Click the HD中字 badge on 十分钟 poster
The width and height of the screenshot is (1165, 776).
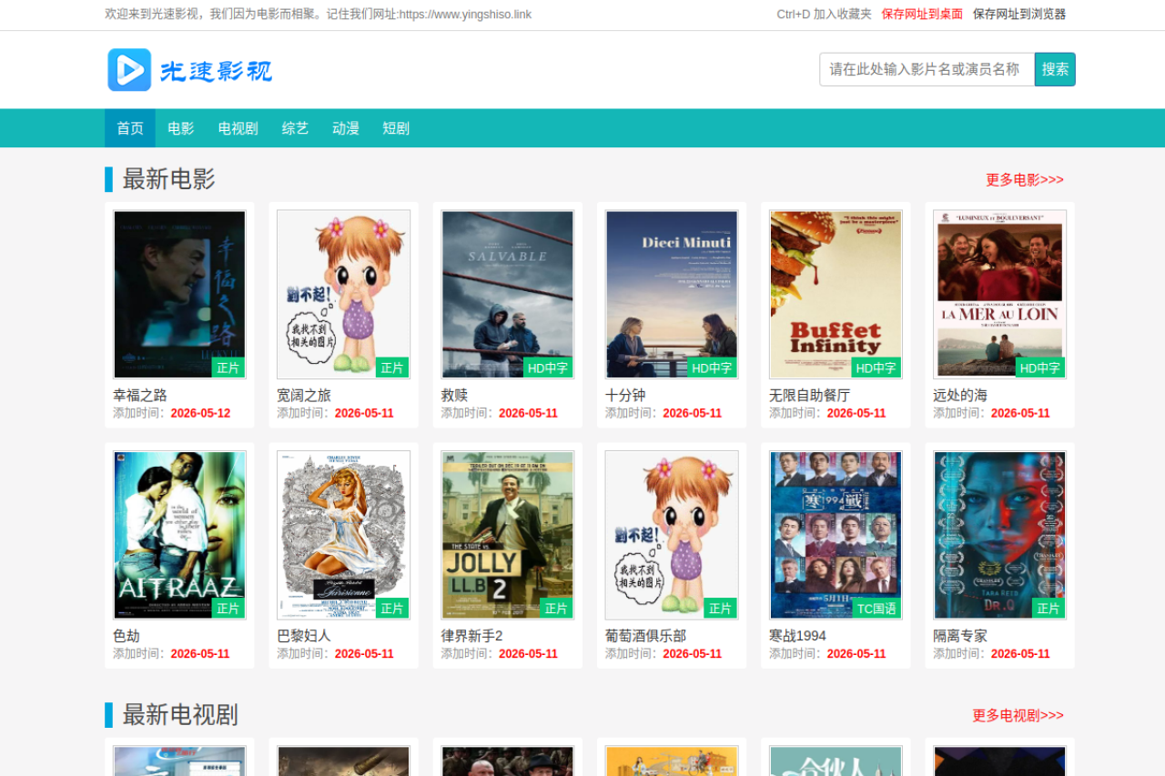click(x=712, y=368)
